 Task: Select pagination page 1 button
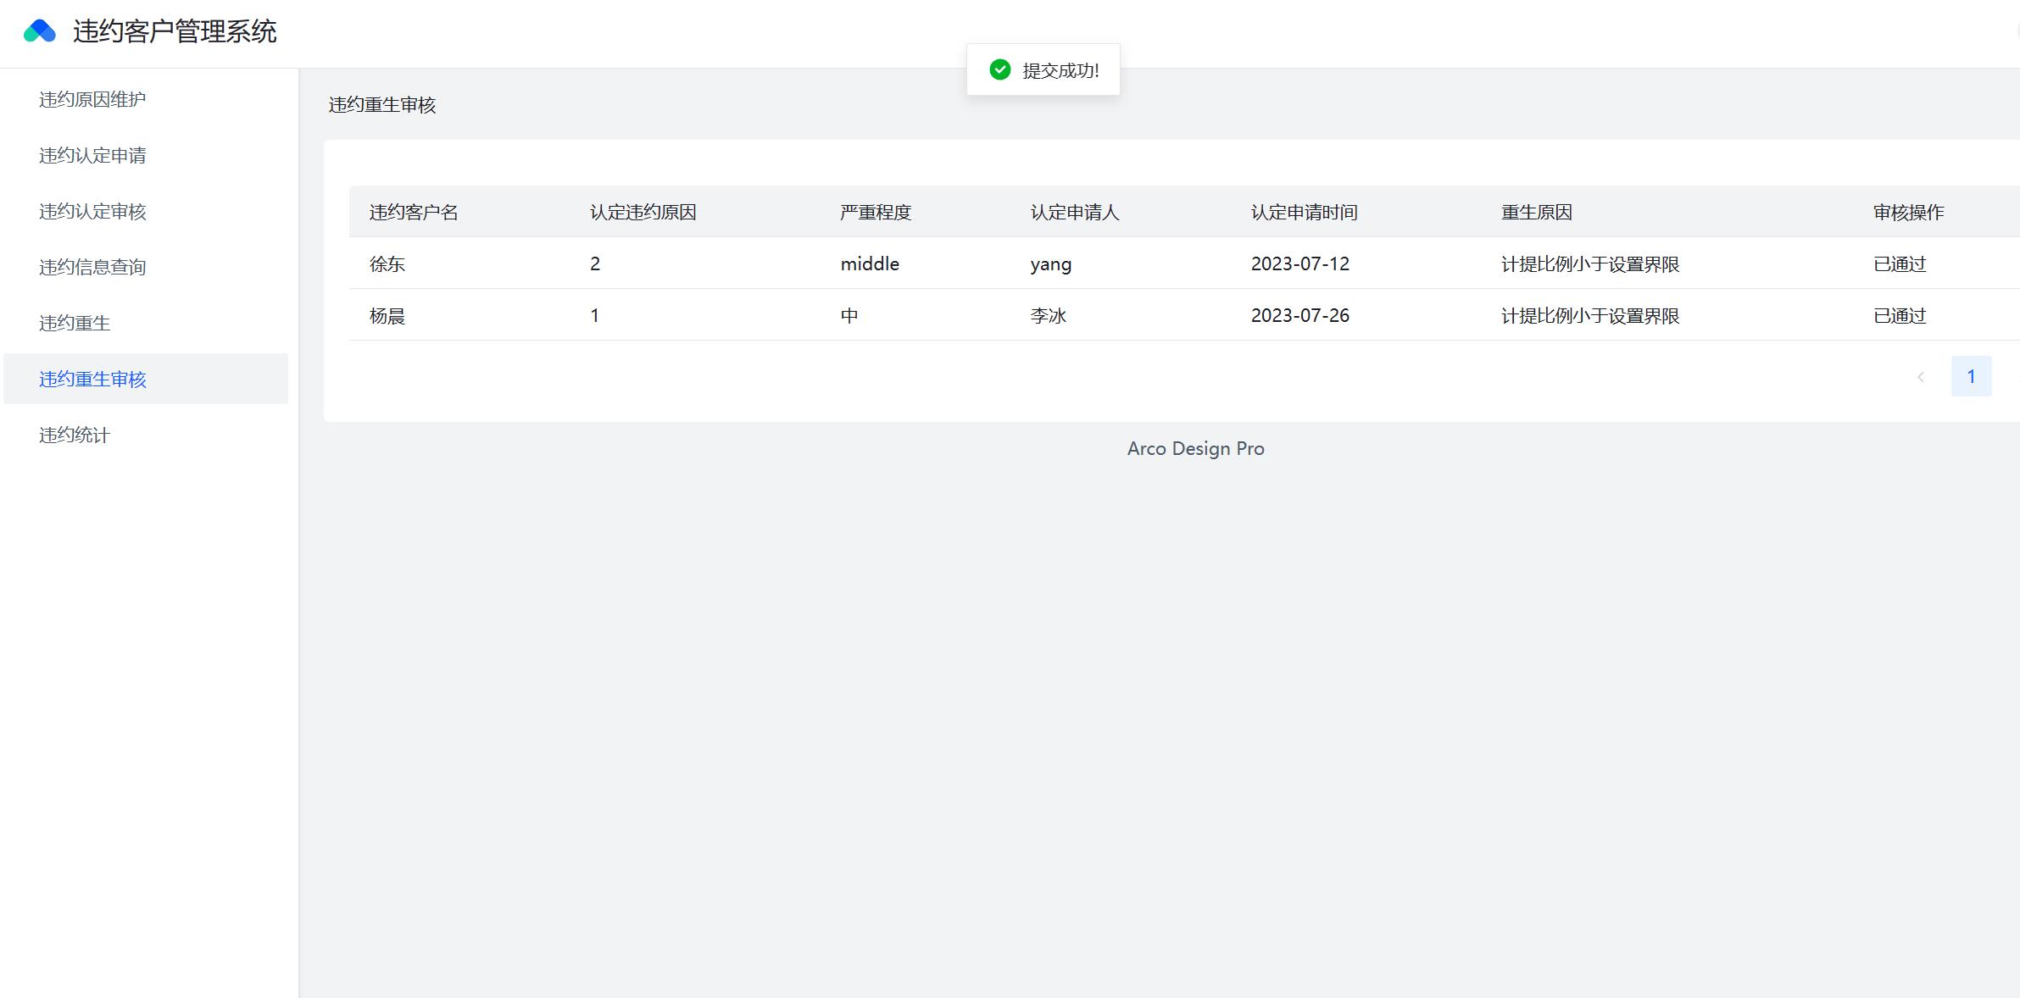1971,376
